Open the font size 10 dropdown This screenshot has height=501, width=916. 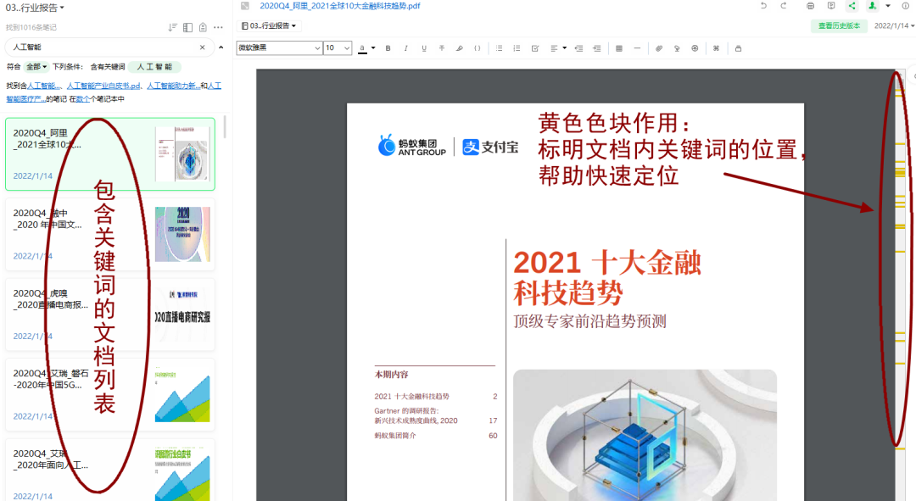(x=338, y=48)
